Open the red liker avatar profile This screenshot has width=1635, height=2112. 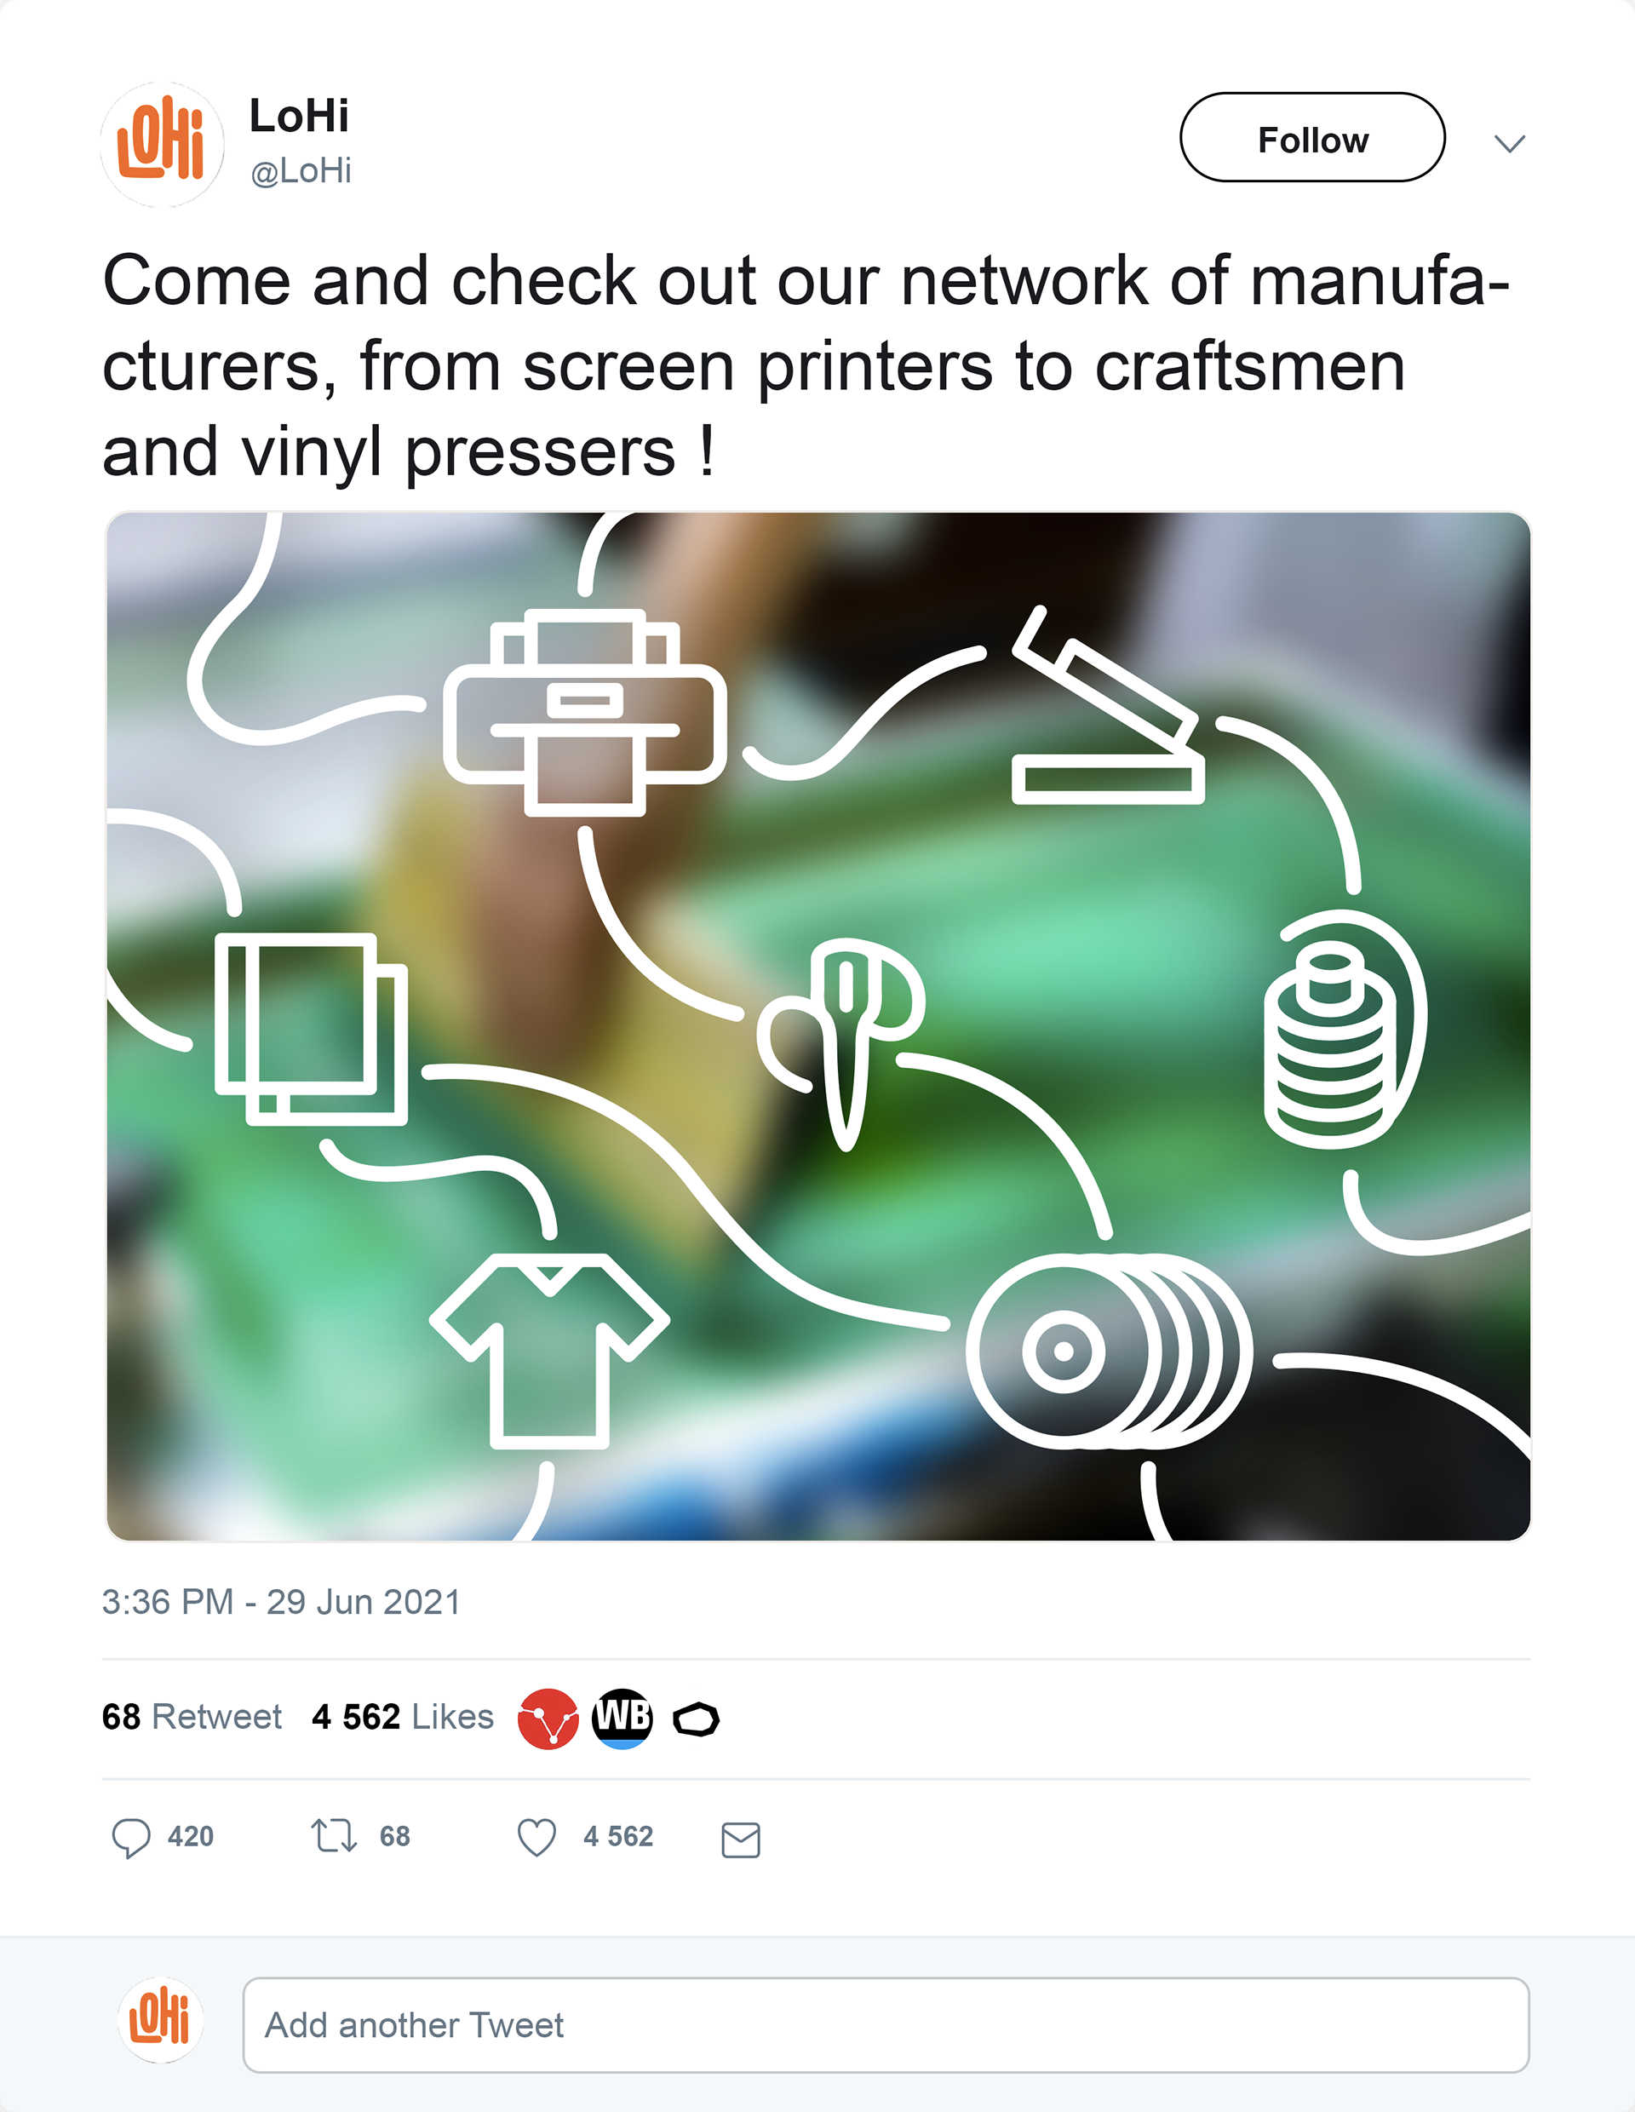click(x=548, y=1719)
